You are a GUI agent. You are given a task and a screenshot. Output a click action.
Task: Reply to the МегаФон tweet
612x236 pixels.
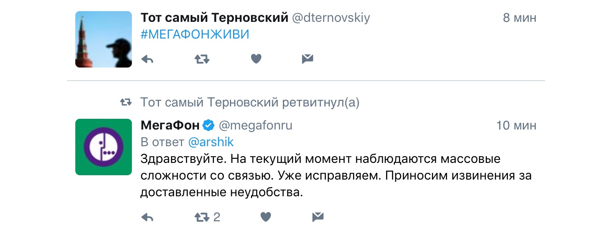pos(147,217)
